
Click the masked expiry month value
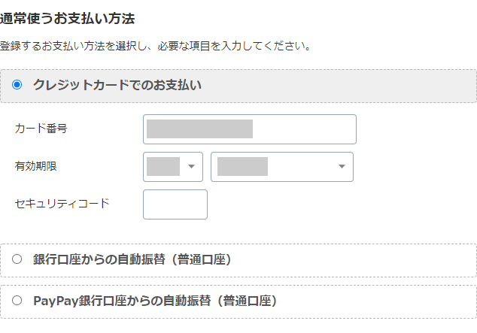tap(163, 166)
